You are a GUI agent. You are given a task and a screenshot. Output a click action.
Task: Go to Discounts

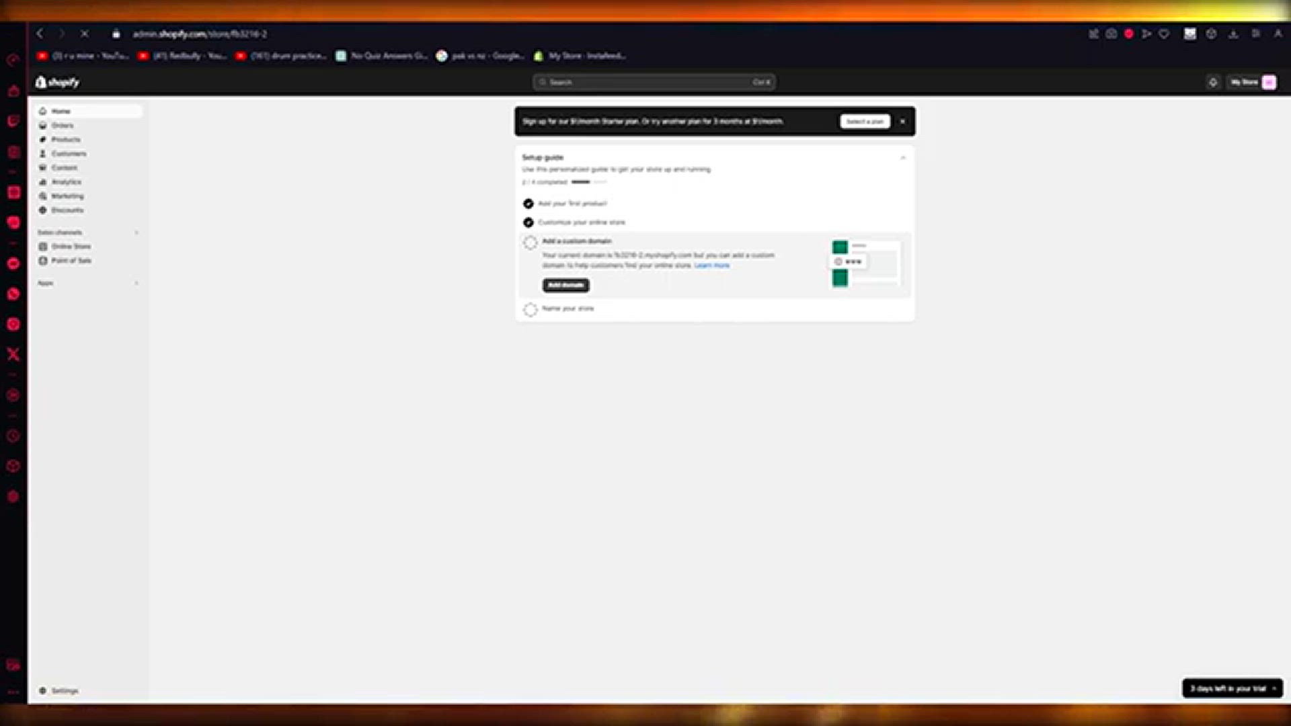pyautogui.click(x=67, y=210)
